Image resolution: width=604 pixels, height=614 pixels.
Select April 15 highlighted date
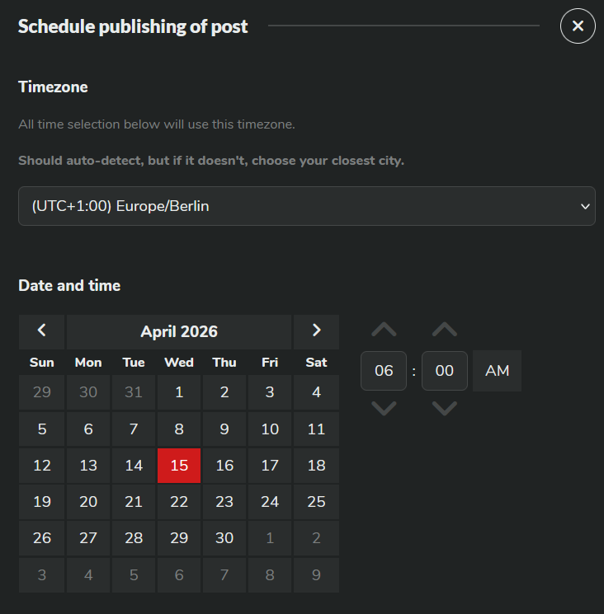[x=179, y=466]
